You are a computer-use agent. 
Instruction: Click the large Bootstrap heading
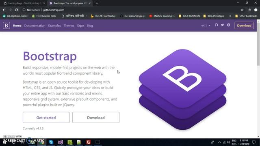(50, 56)
